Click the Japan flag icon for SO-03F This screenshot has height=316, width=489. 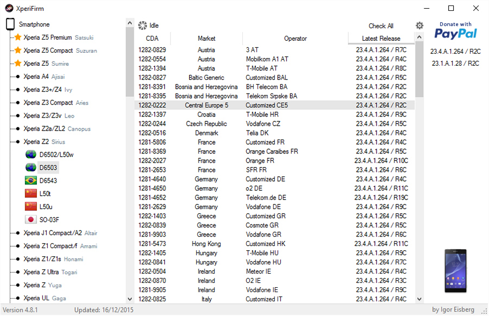[31, 220]
